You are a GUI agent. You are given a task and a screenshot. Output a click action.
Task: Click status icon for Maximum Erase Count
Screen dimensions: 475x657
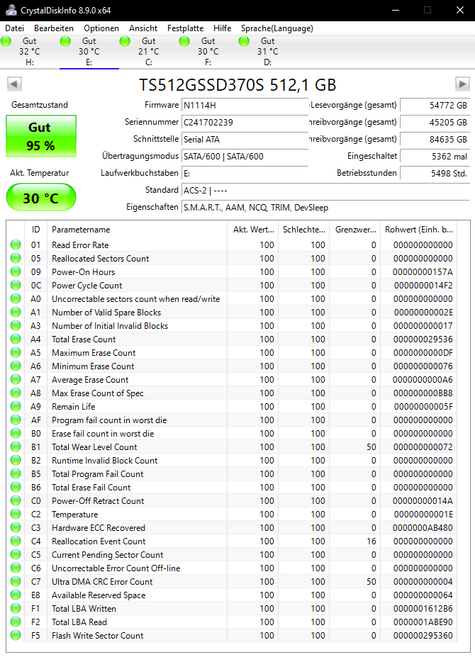[x=16, y=352]
